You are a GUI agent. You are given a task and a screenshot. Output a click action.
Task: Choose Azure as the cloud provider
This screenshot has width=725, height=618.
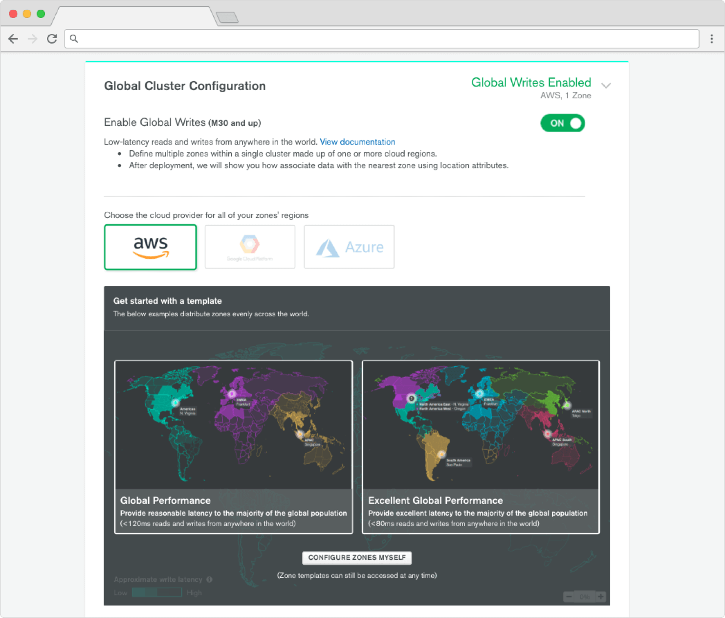tap(349, 247)
